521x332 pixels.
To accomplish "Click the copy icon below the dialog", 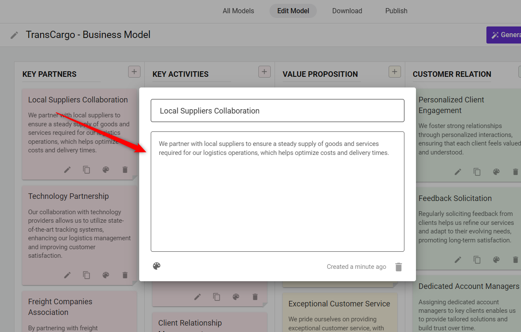I will [x=217, y=297].
